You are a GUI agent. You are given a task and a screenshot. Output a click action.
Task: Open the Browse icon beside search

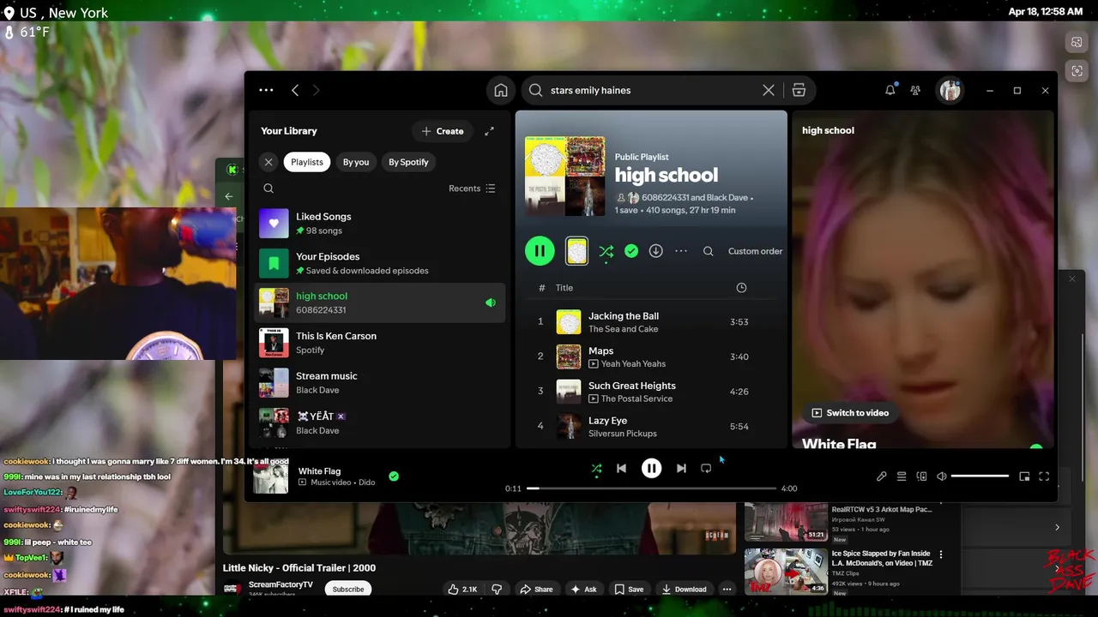tap(799, 90)
